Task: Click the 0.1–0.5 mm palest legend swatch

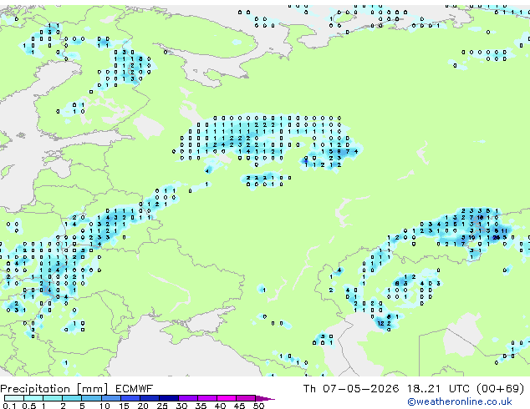Action: coord(14,398)
